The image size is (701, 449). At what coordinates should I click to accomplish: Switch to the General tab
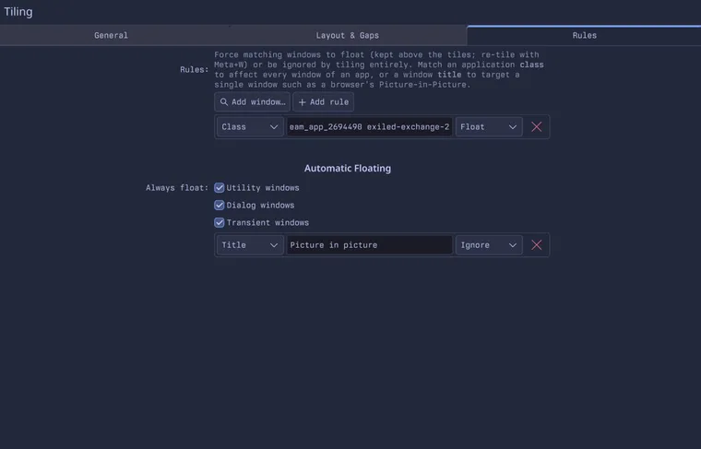[111, 35]
